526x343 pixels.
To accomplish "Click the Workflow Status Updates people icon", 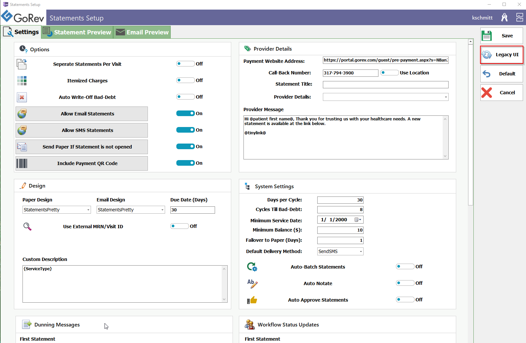I will 250,325.
